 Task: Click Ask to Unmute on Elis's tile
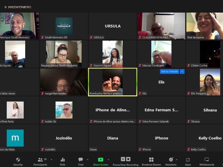click(x=169, y=71)
